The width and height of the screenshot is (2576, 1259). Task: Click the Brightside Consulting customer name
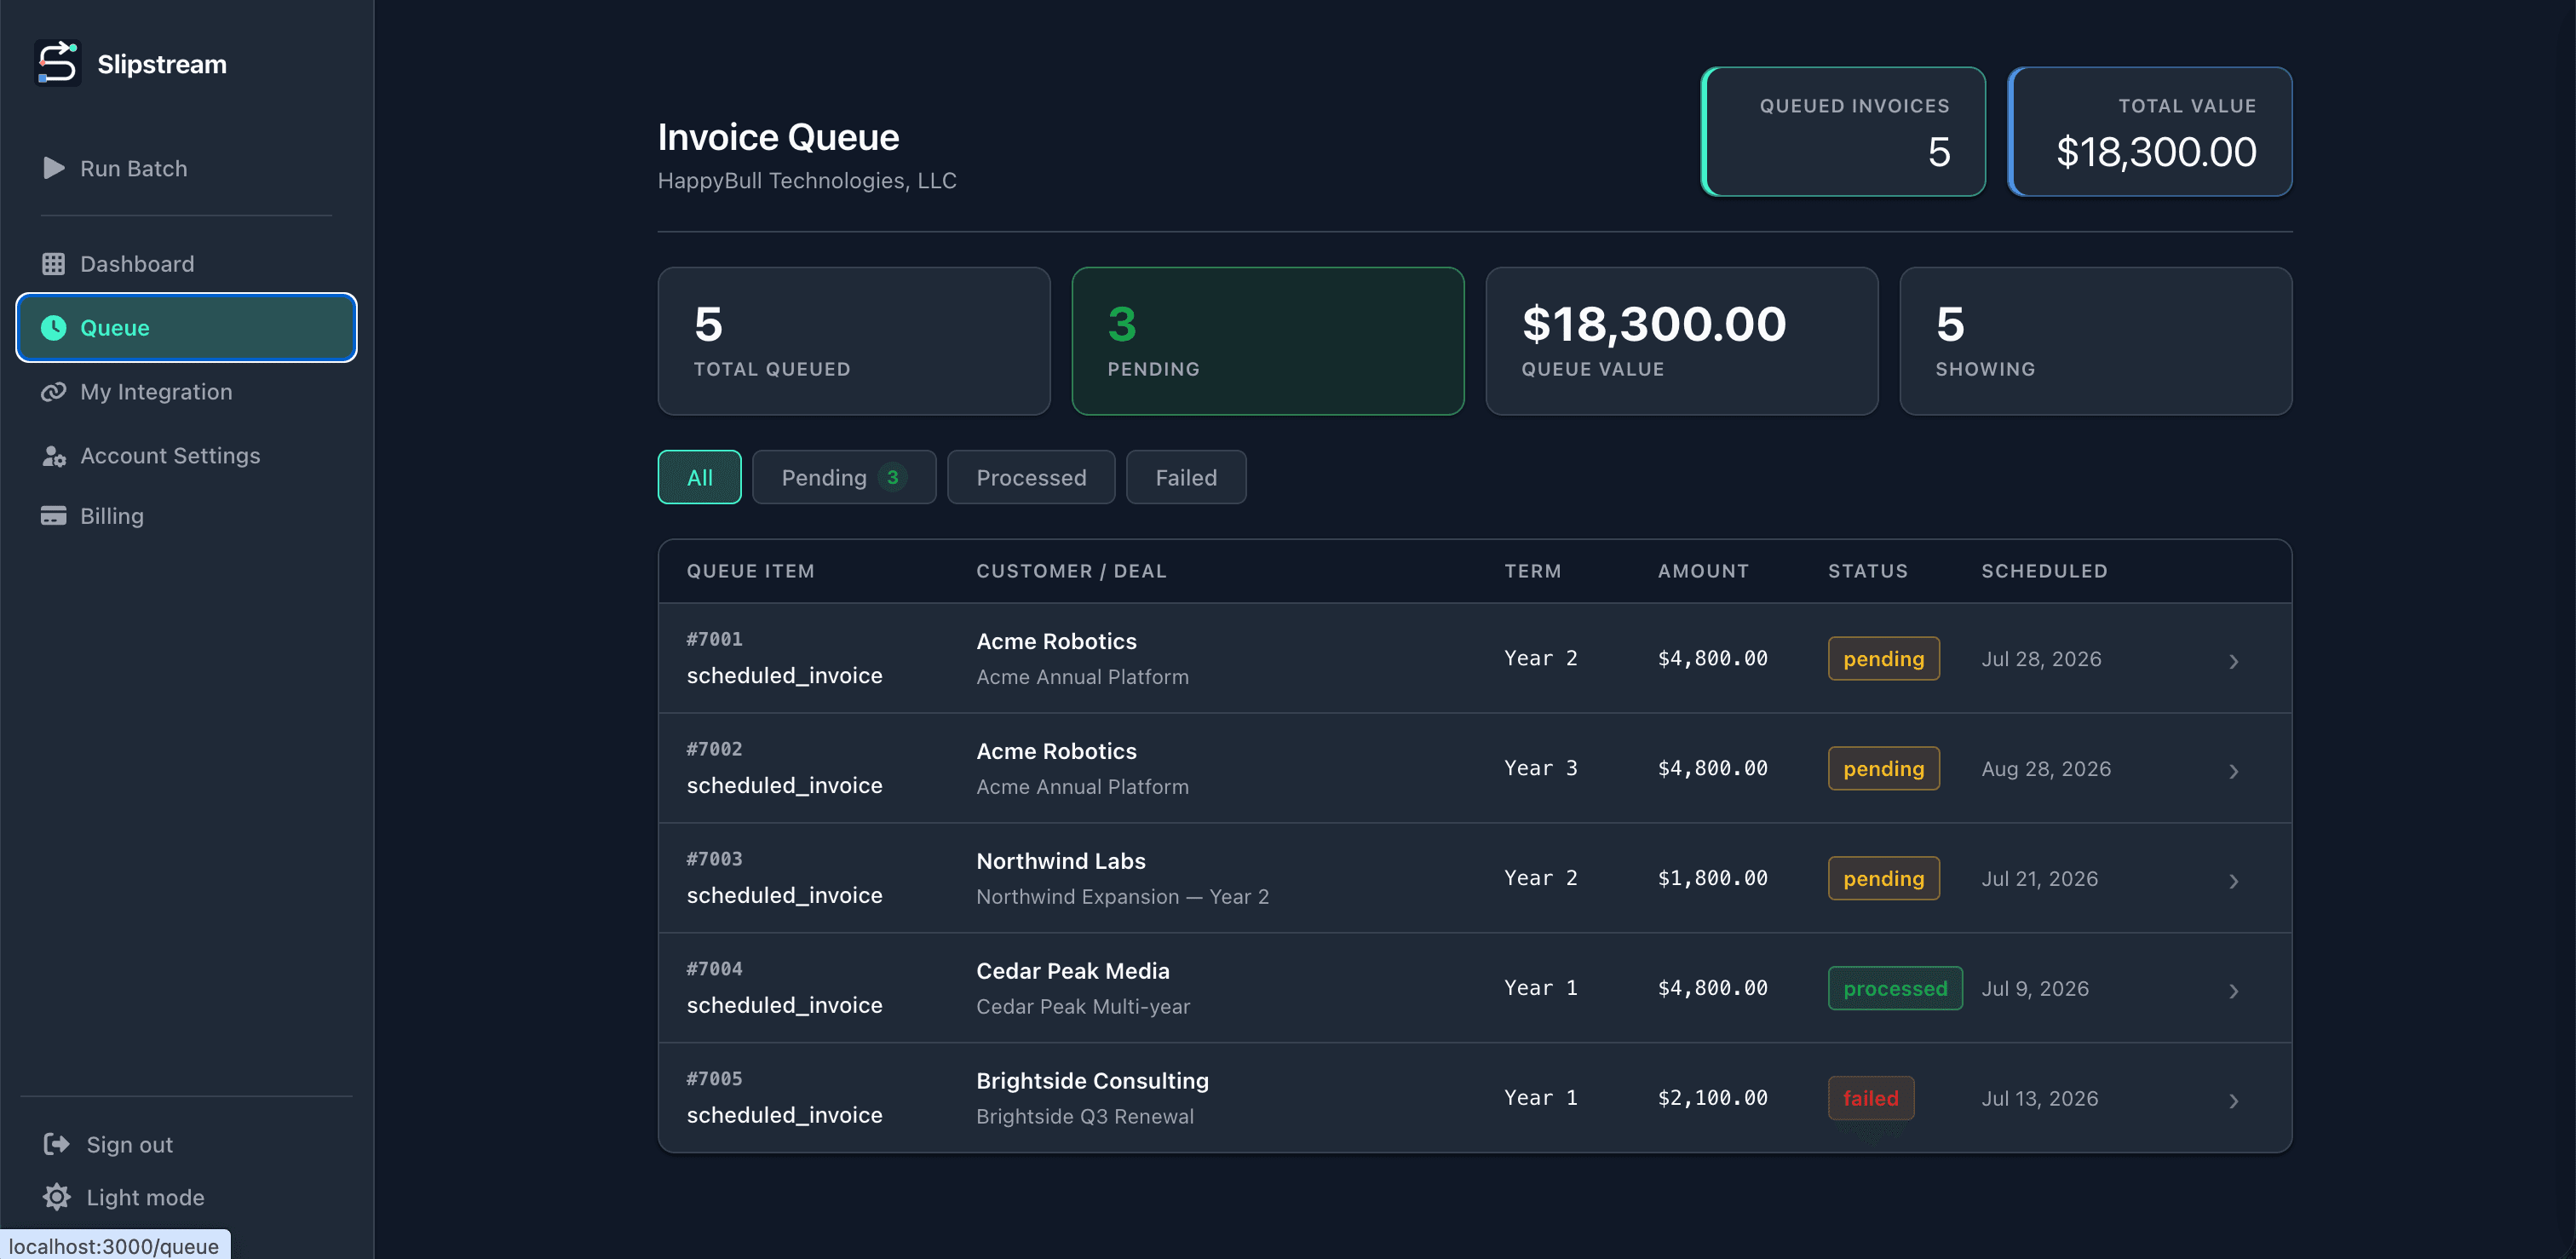[1092, 1081]
